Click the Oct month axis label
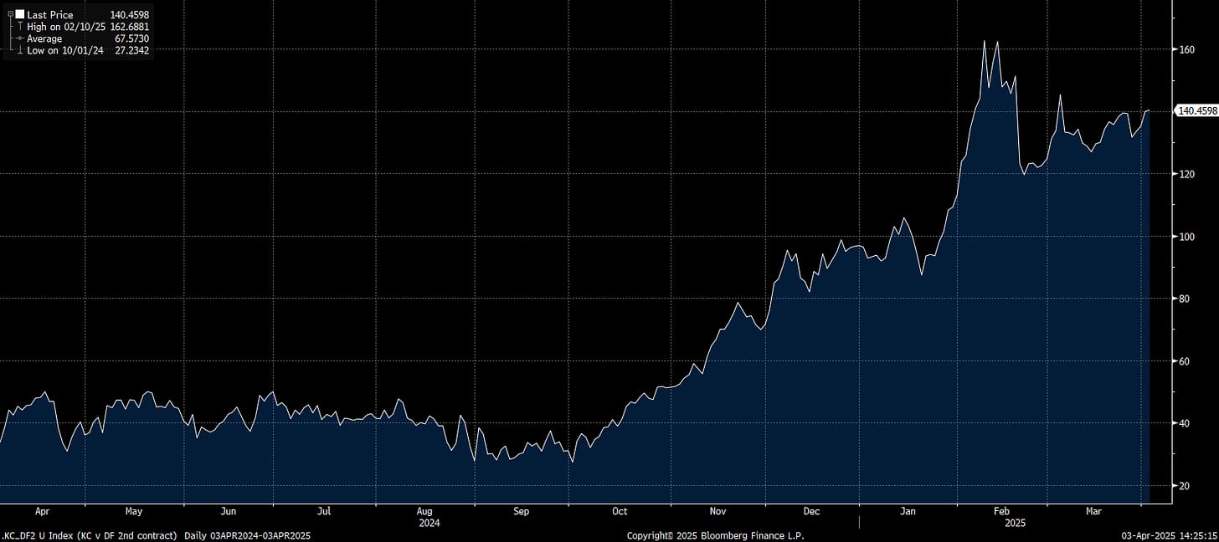The height and width of the screenshot is (542, 1219). [620, 510]
